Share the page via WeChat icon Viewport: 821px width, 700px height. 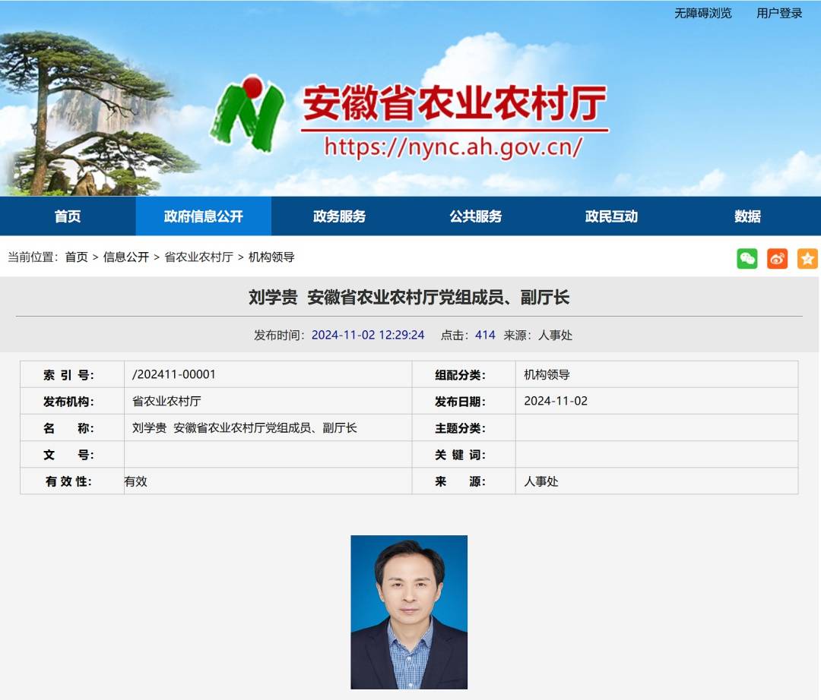pos(747,259)
